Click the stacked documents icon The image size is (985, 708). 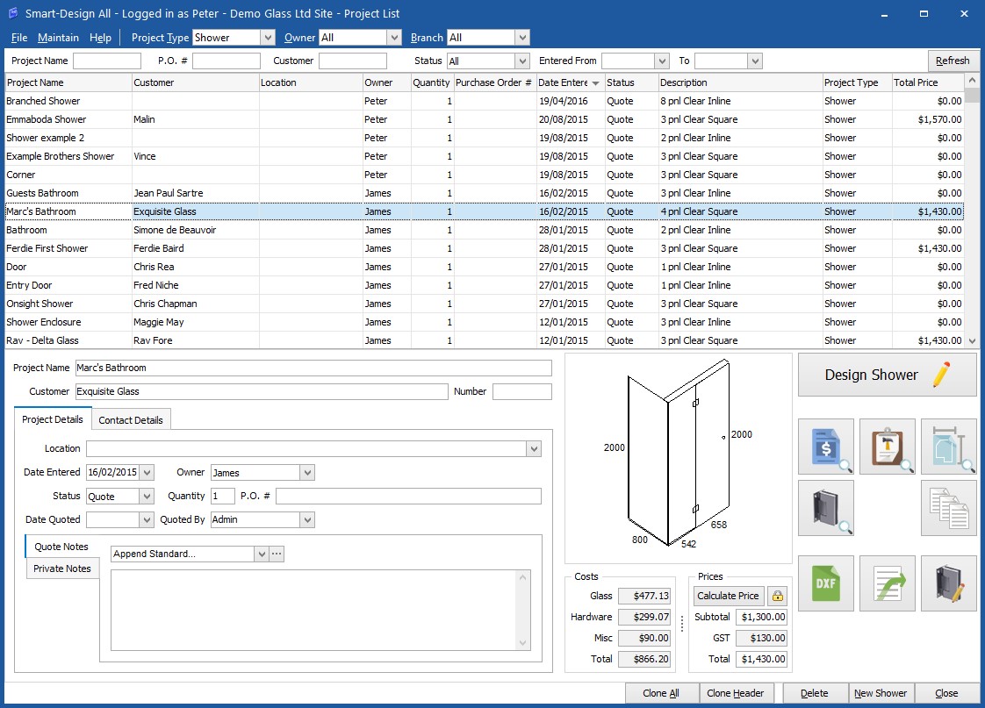click(948, 508)
